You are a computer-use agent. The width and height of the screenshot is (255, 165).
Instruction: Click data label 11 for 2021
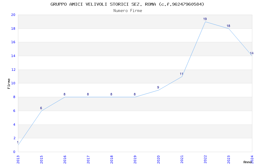(181, 74)
